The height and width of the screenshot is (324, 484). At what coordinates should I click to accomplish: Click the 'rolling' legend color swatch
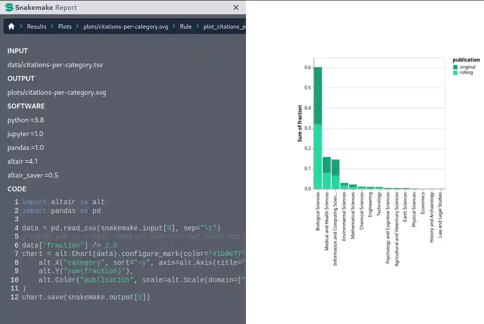[x=455, y=72]
